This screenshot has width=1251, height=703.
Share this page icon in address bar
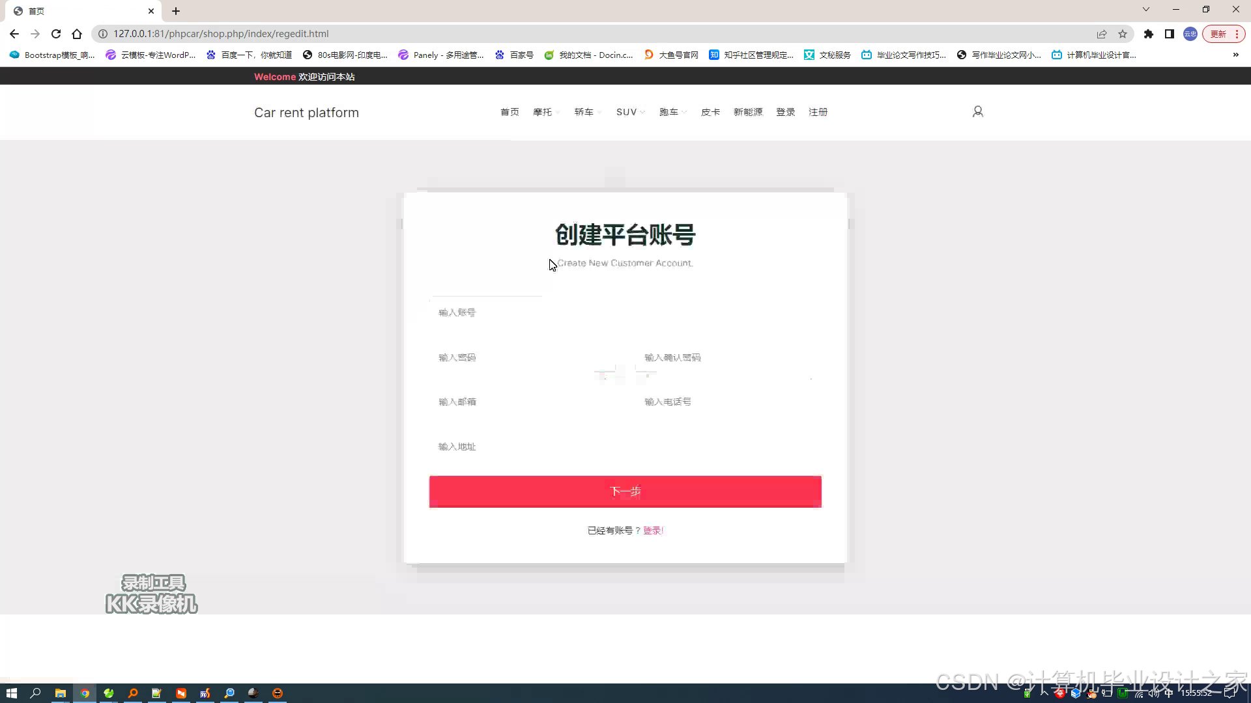click(x=1102, y=34)
